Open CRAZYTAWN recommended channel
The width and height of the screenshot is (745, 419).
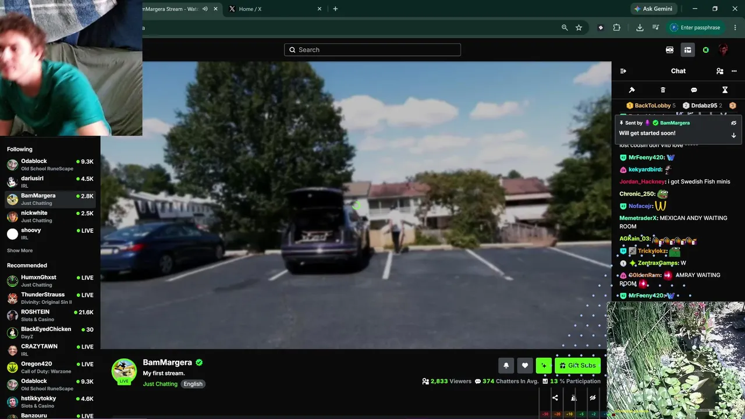pos(50,350)
